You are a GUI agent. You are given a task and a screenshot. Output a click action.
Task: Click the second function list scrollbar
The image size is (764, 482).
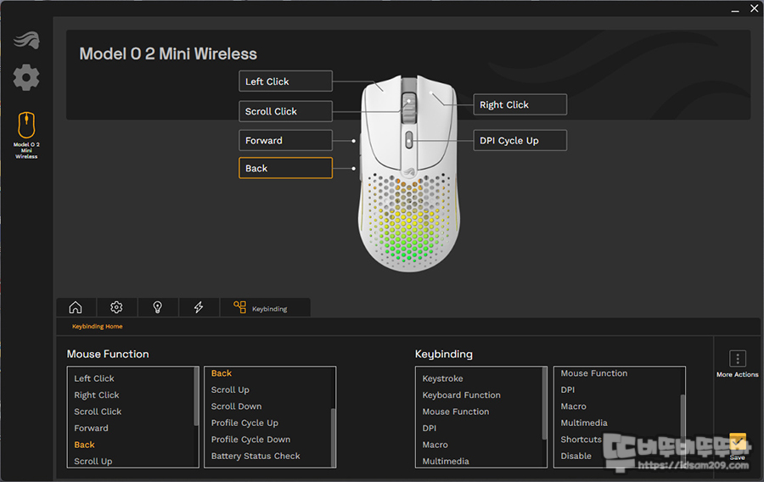click(x=334, y=437)
